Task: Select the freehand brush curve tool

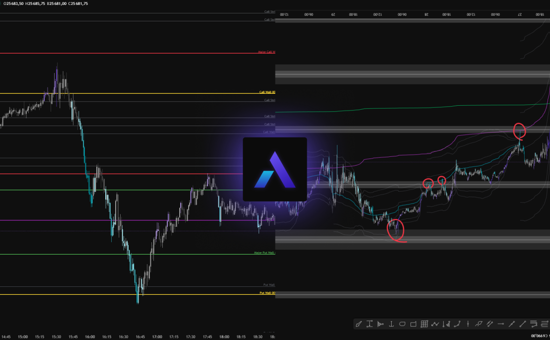Action: click(x=479, y=324)
